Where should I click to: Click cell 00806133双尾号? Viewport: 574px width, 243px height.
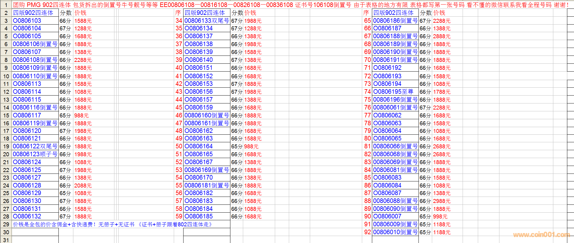point(207,21)
